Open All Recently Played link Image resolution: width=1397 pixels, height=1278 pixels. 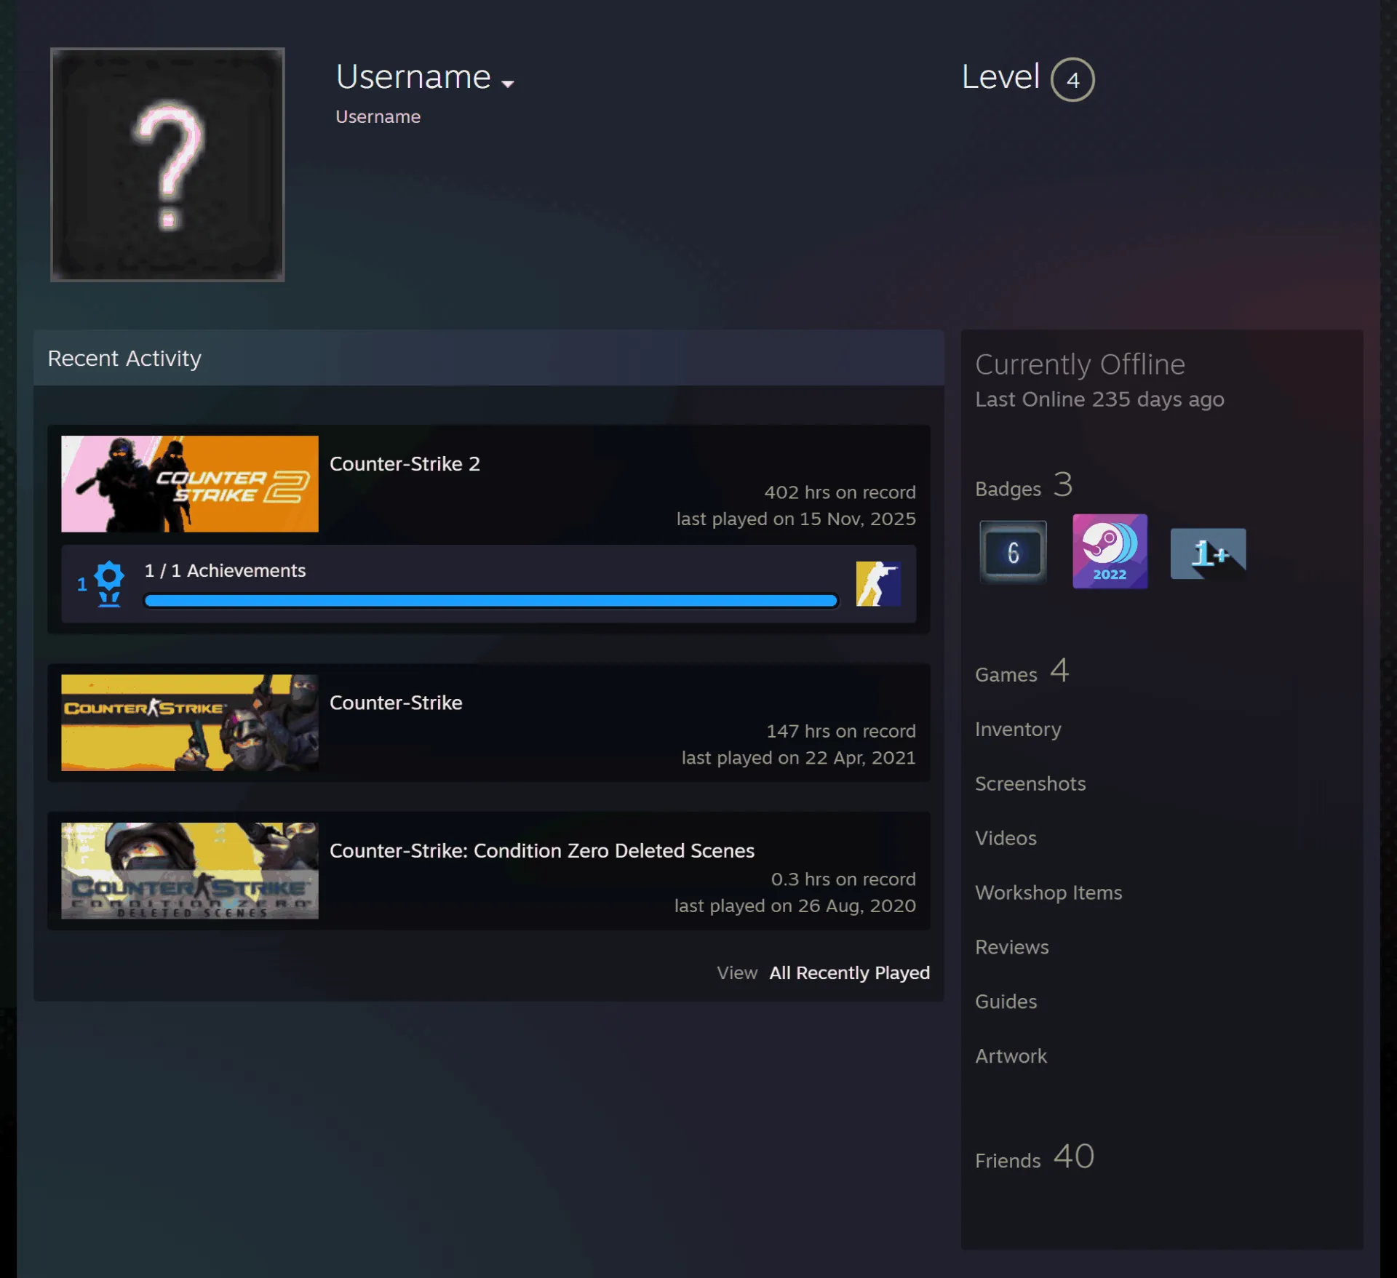pyautogui.click(x=849, y=973)
